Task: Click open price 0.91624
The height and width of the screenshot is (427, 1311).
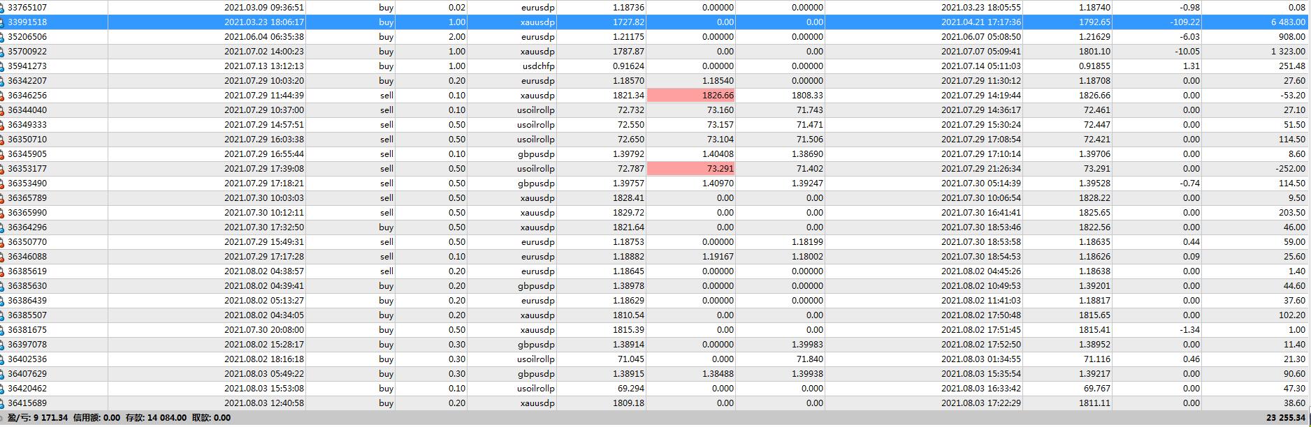Action: 628,66
